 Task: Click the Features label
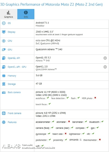tap(12, 122)
